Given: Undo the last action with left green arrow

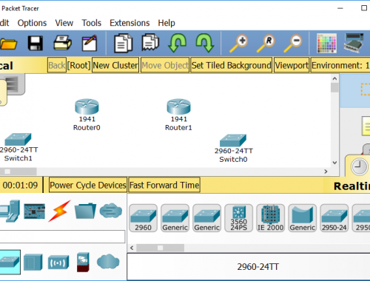Looking at the screenshot, I should pyautogui.click(x=177, y=43).
